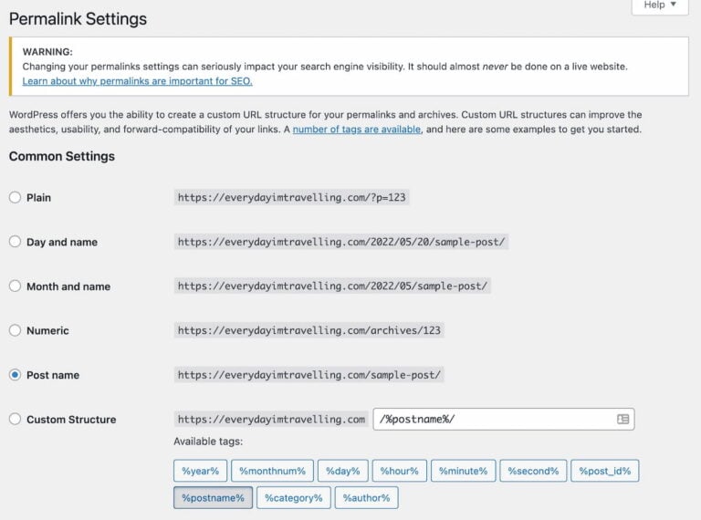Open the permalinks SEO importance link
Screen dimensions: 701x520
(137, 81)
